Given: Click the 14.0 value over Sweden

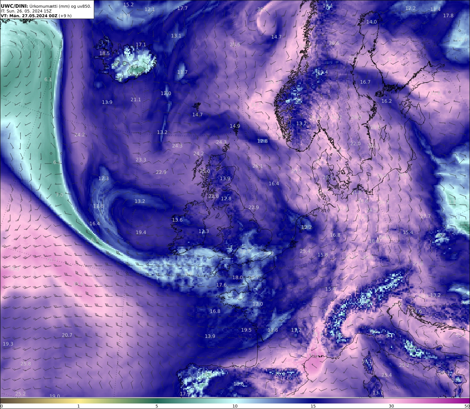Looking at the screenshot, I should point(372,22).
